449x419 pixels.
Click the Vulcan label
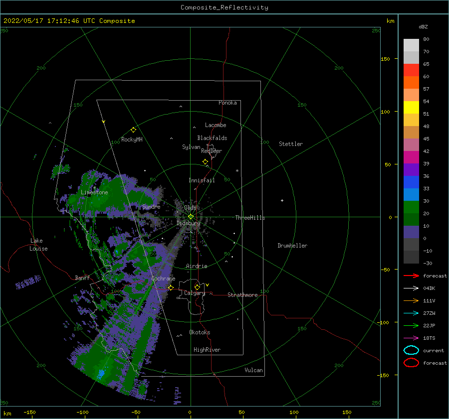(x=253, y=370)
